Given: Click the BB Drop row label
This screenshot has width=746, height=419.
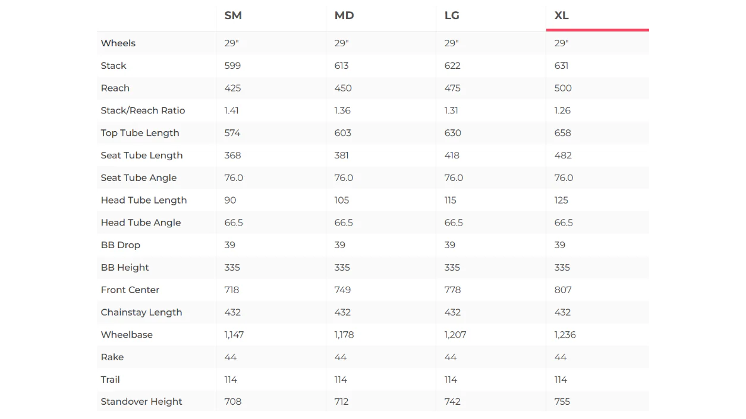Looking at the screenshot, I should [x=121, y=245].
